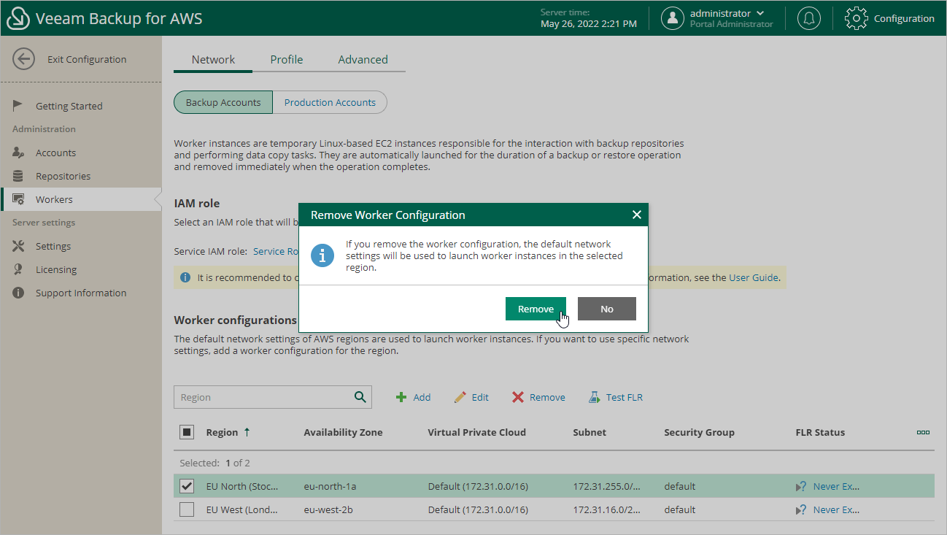
Task: Add a new worker configuration
Action: pyautogui.click(x=413, y=396)
